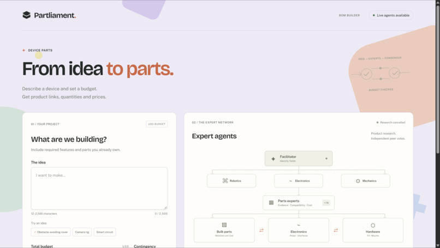Click the 'Expert agents' heading
This screenshot has height=248, width=440.
(x=214, y=136)
